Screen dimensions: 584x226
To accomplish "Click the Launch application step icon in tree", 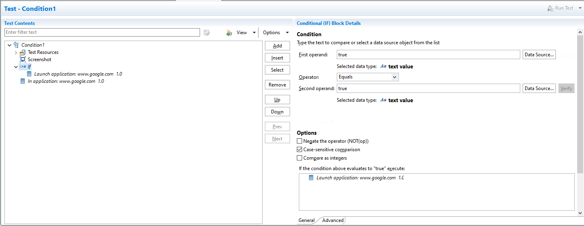I will [x=29, y=74].
